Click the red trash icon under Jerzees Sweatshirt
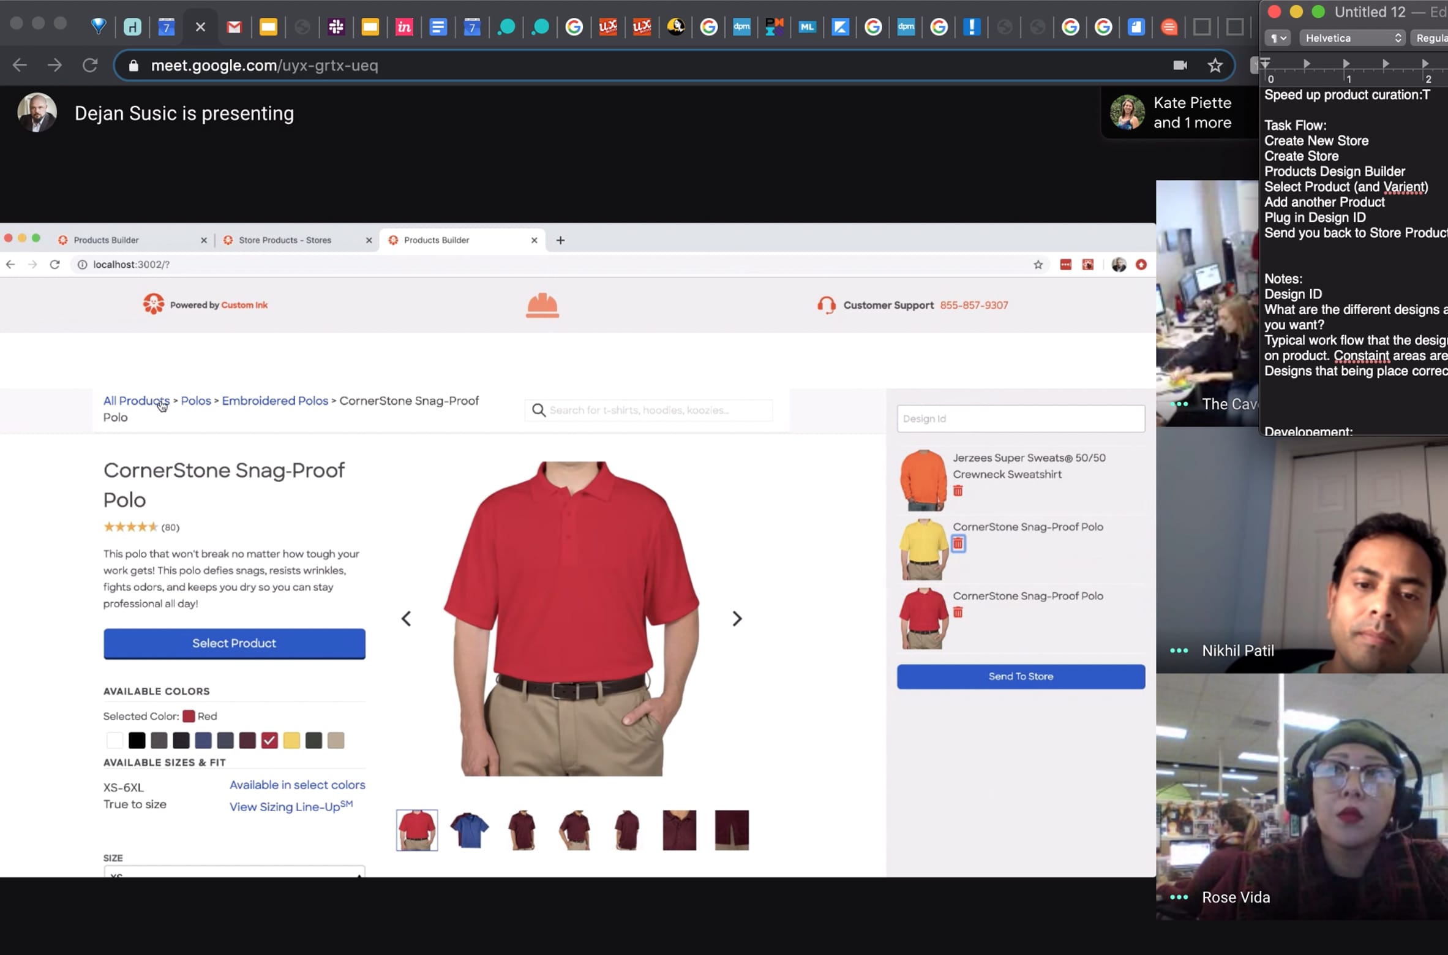This screenshot has height=955, width=1448. click(x=958, y=491)
